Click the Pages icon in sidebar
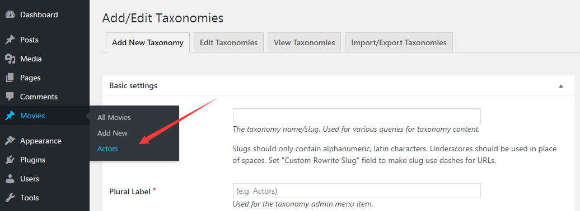Image resolution: width=580 pixels, height=211 pixels. click(10, 78)
